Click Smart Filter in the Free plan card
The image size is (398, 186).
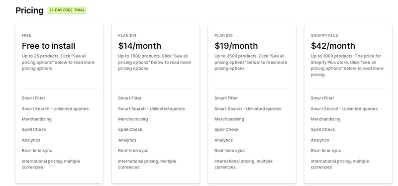[33, 98]
